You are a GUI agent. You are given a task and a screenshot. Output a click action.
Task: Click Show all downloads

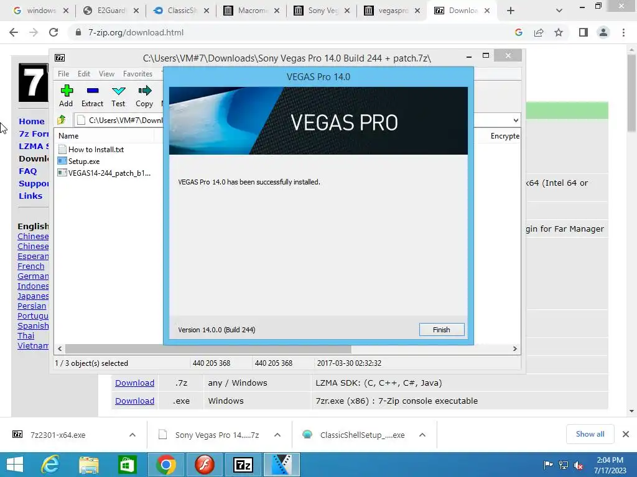(590, 434)
